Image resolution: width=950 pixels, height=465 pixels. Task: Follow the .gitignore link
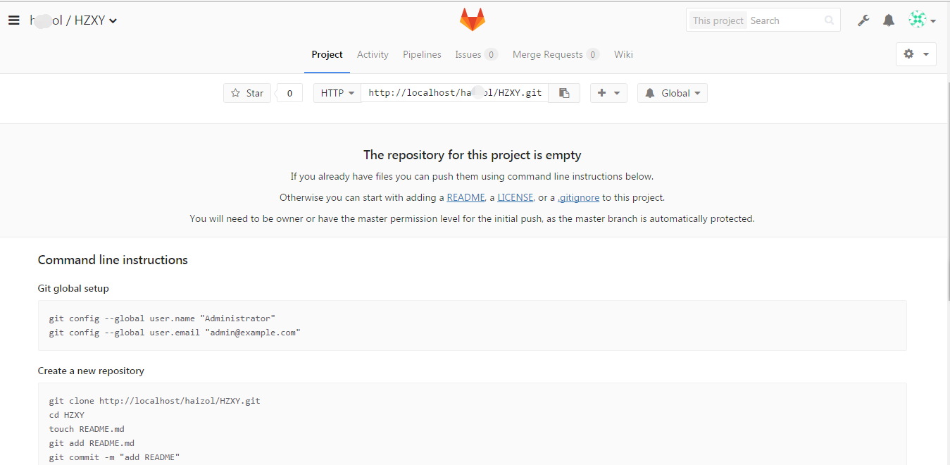pyautogui.click(x=578, y=197)
